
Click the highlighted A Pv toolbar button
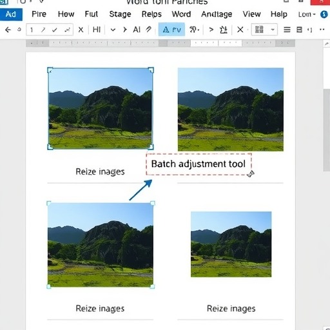tap(171, 30)
